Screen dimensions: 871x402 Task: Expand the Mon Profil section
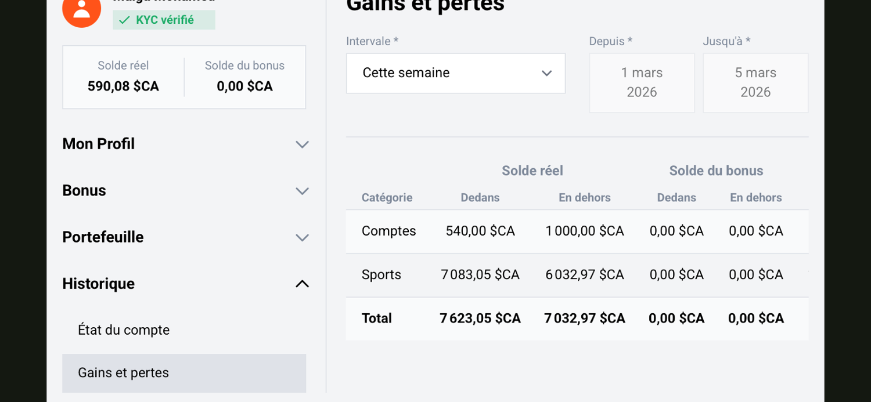tap(185, 144)
